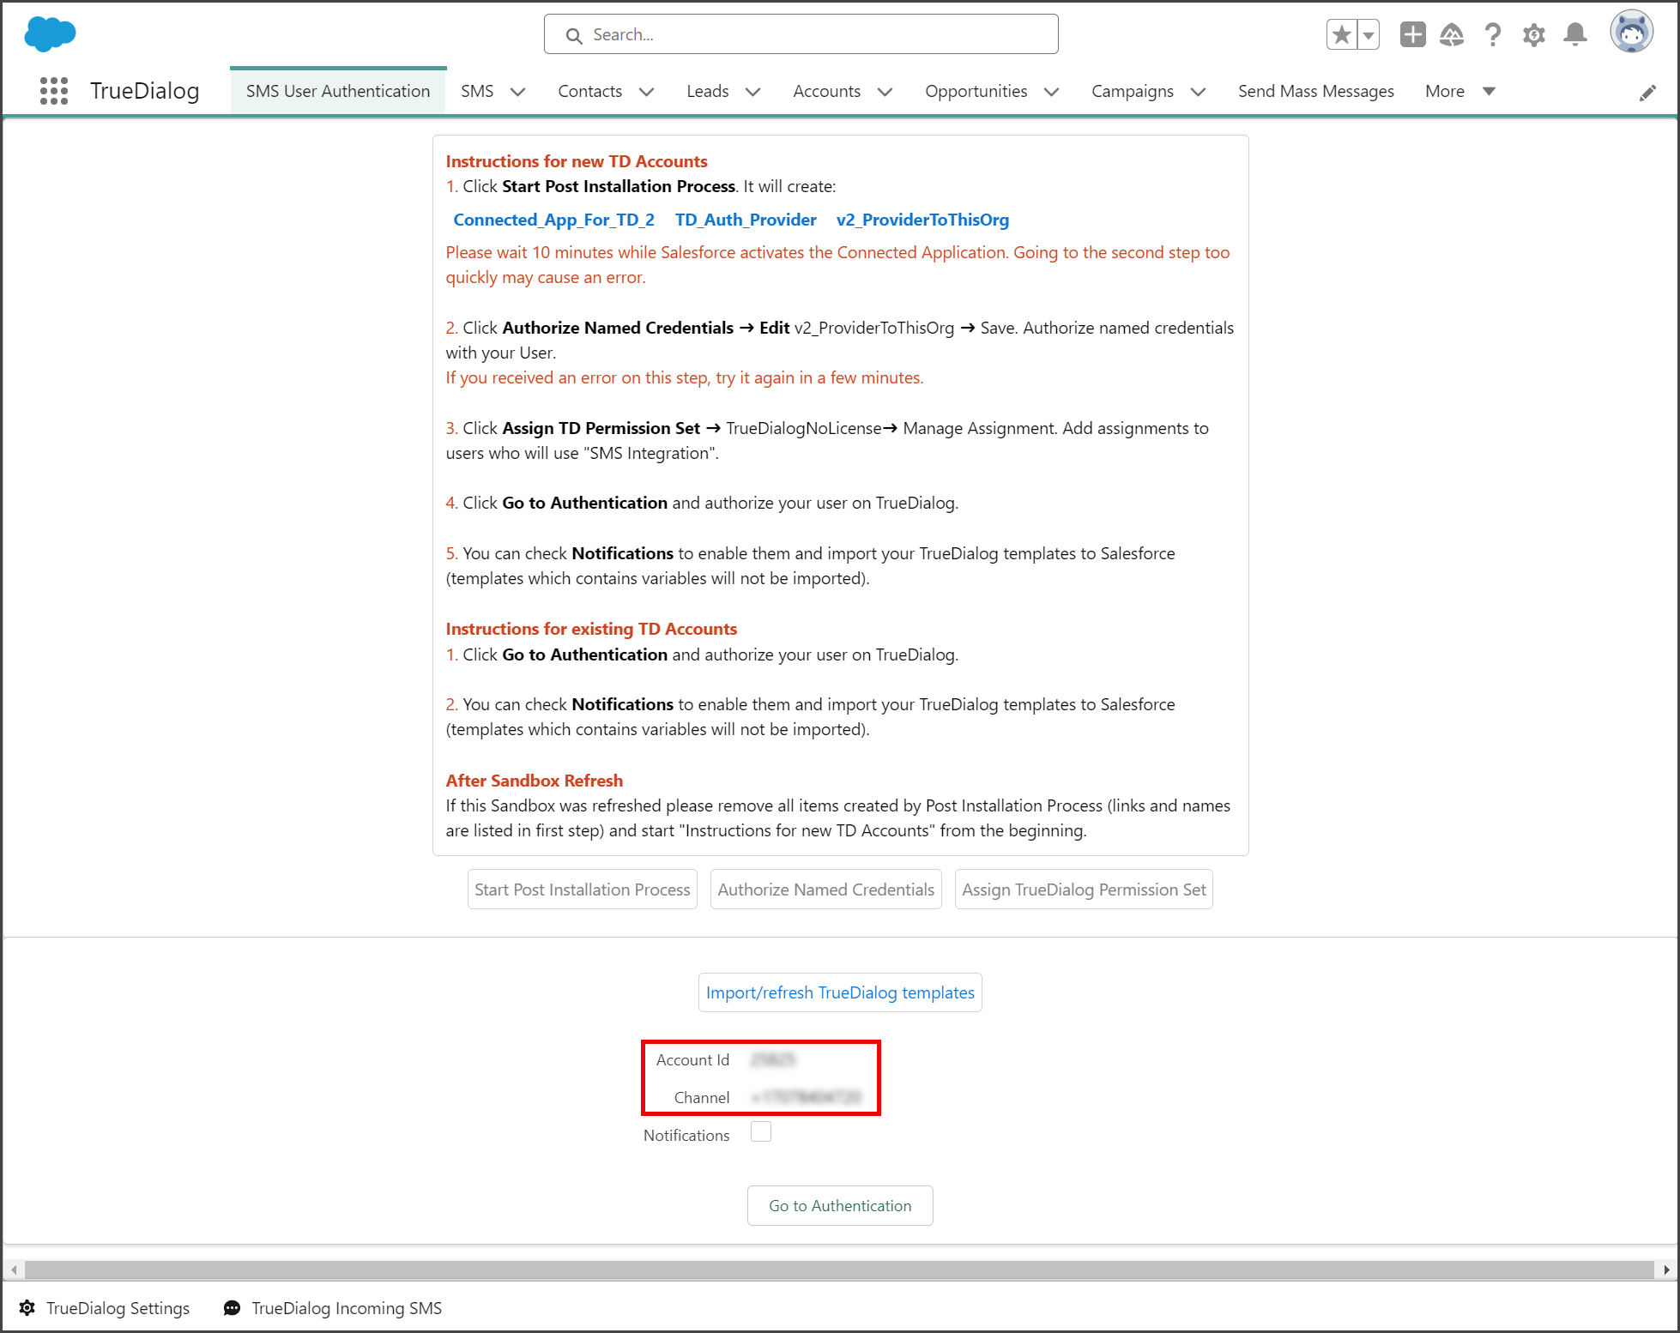Click the pencil edit navigation icon
Viewport: 1680px width, 1333px height.
1647,93
